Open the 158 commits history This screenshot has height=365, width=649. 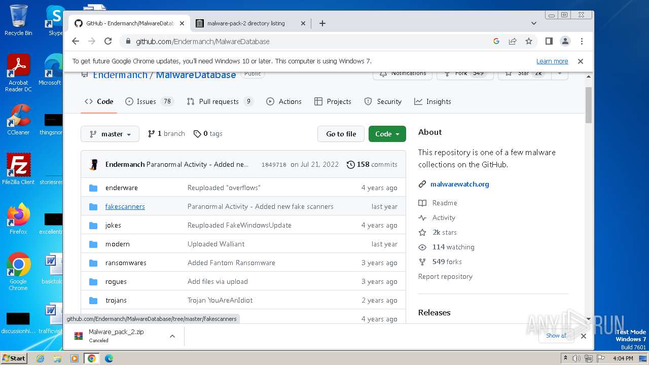372,164
